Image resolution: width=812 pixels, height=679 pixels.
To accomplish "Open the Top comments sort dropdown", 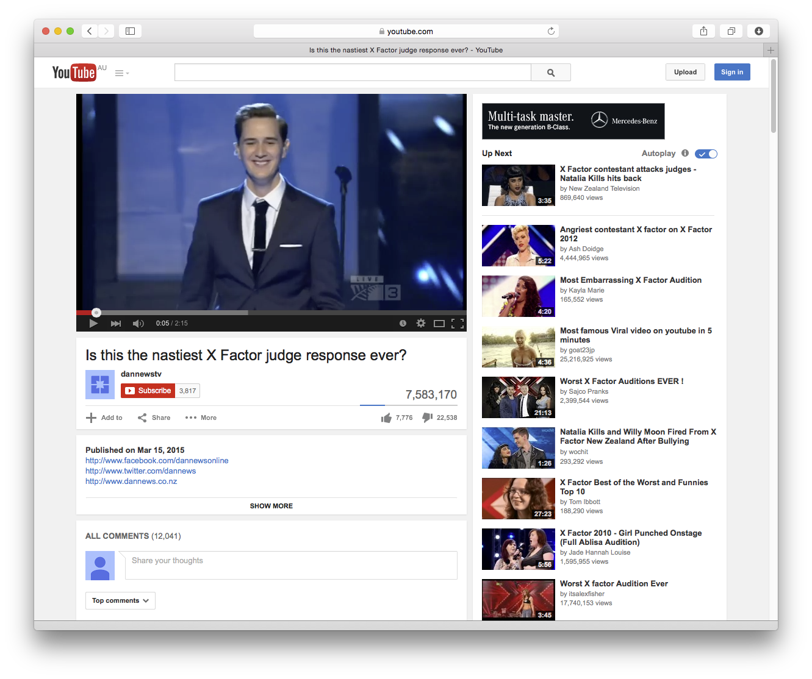I will pyautogui.click(x=120, y=601).
